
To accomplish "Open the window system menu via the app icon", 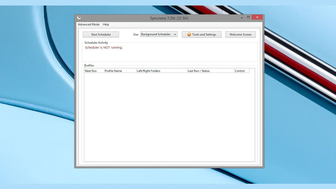I will click(x=79, y=18).
